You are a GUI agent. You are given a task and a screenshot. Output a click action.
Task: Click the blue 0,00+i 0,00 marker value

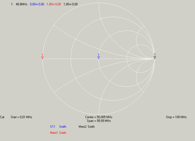(37, 4)
